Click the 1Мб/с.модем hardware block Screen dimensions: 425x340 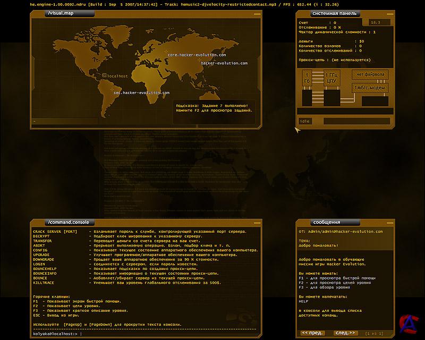coord(370,88)
